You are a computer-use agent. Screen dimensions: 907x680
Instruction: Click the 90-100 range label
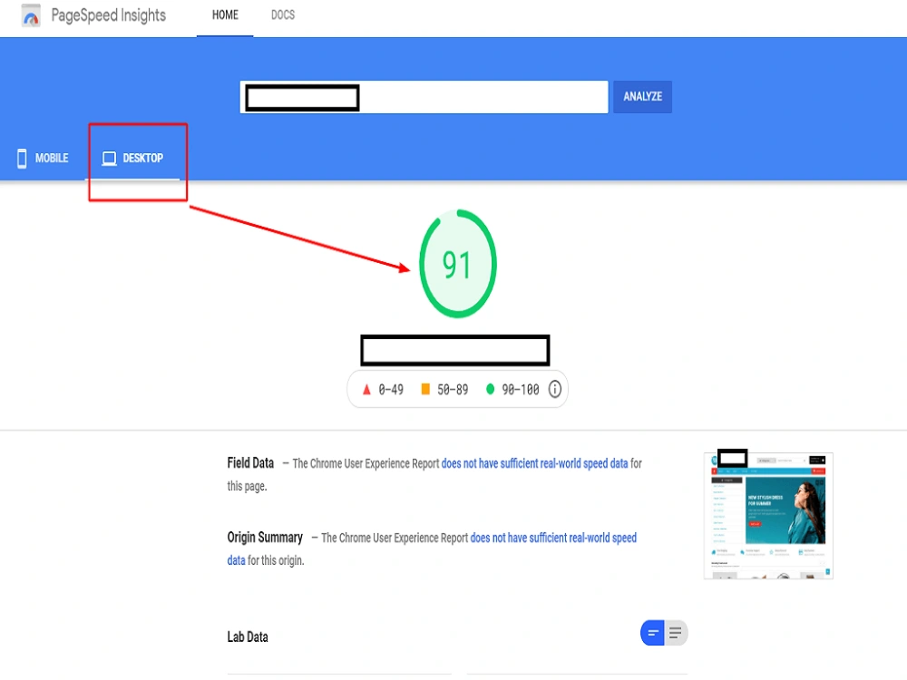[x=521, y=390]
